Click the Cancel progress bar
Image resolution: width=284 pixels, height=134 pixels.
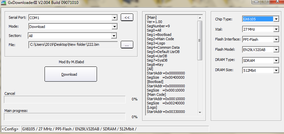65,99
